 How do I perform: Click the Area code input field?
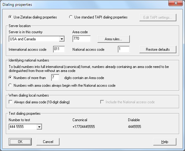point(81,39)
